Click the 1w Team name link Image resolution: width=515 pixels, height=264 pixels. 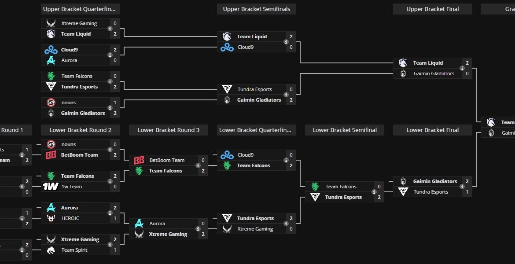71,187
